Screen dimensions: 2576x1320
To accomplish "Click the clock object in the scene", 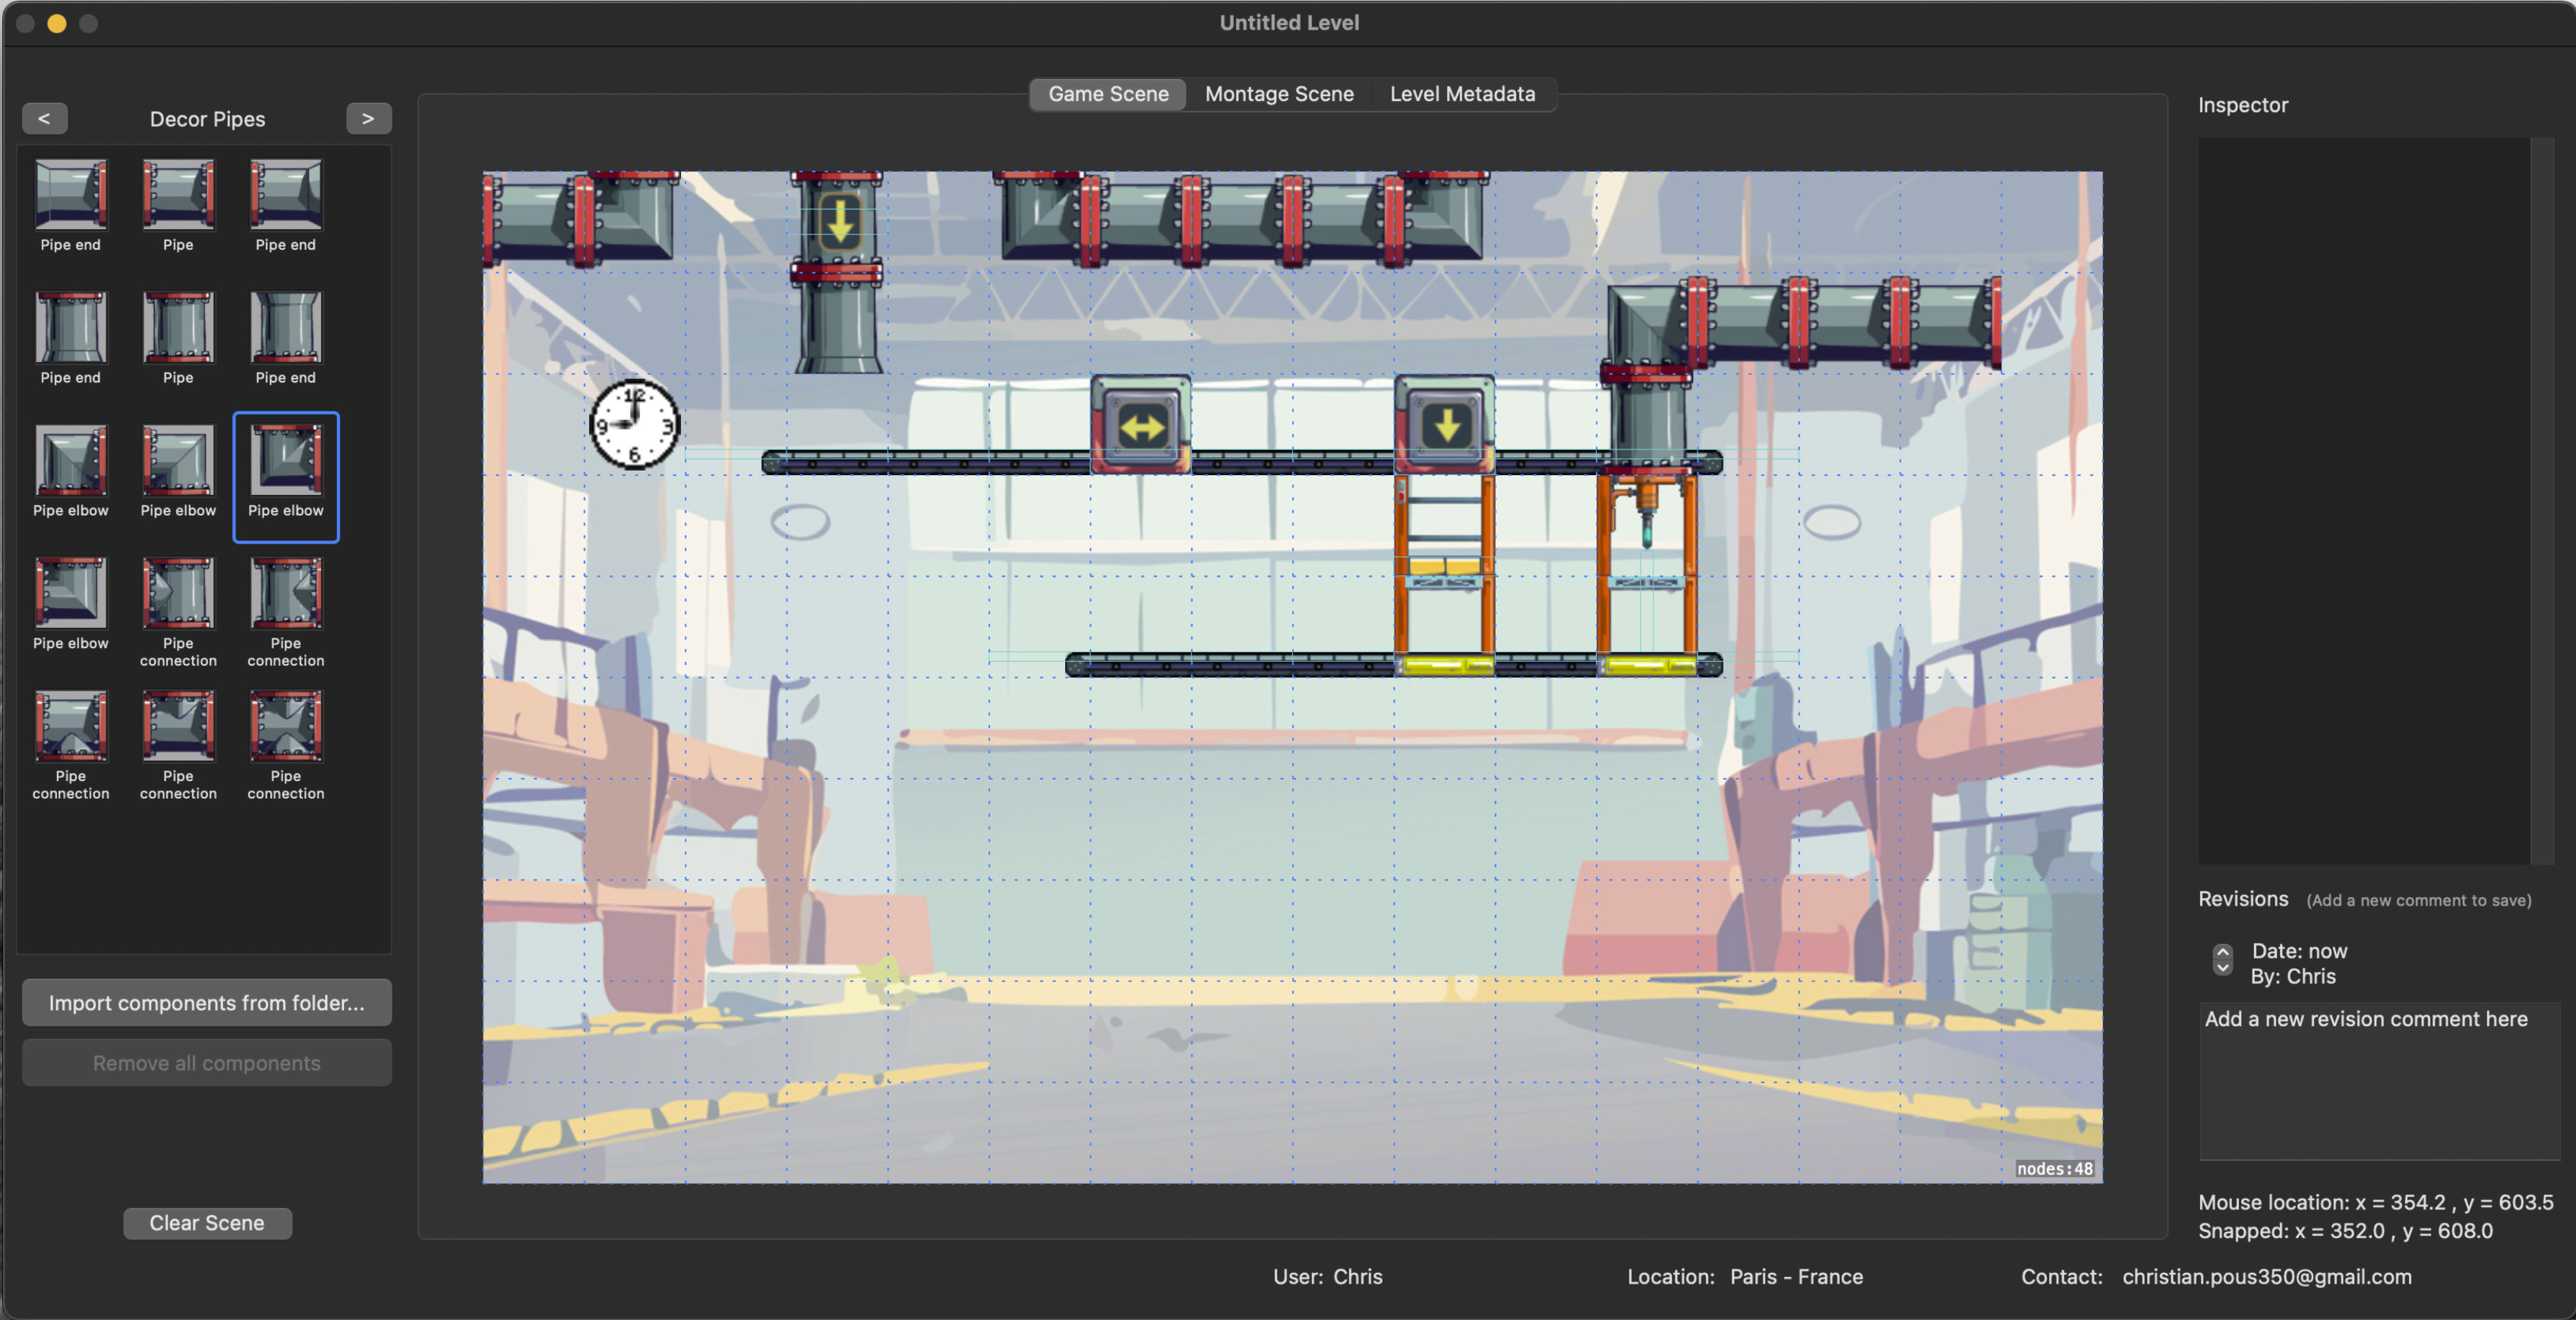I will pos(634,424).
